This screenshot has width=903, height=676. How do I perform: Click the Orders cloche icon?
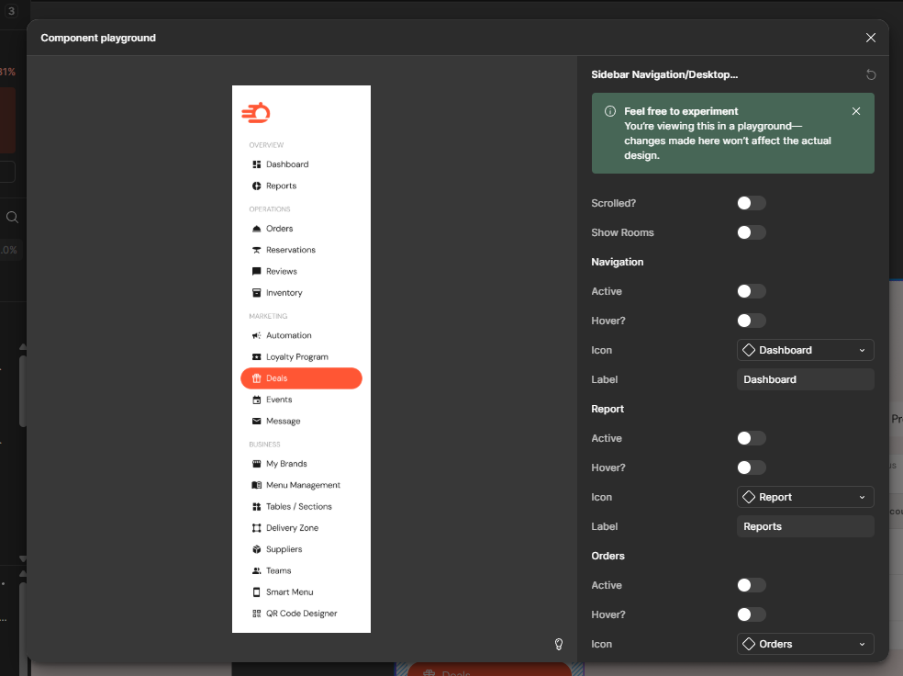click(257, 228)
